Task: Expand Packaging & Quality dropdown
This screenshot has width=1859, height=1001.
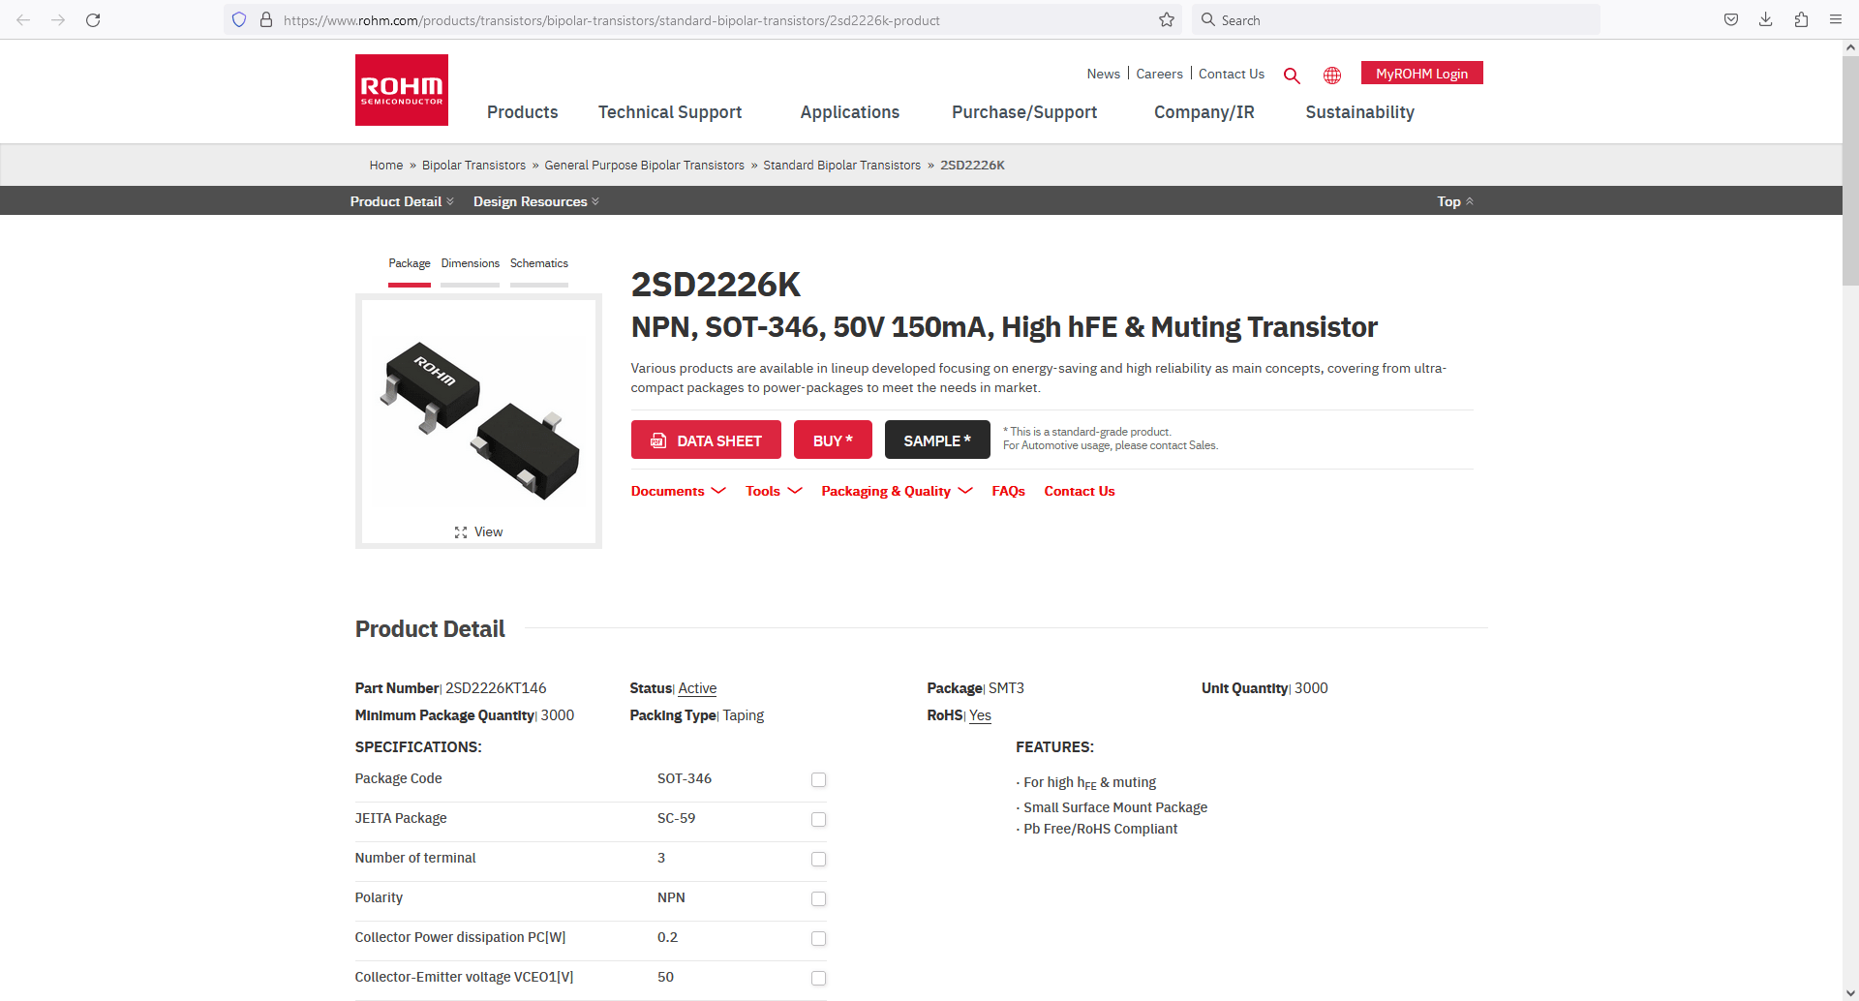Action: pyautogui.click(x=897, y=491)
